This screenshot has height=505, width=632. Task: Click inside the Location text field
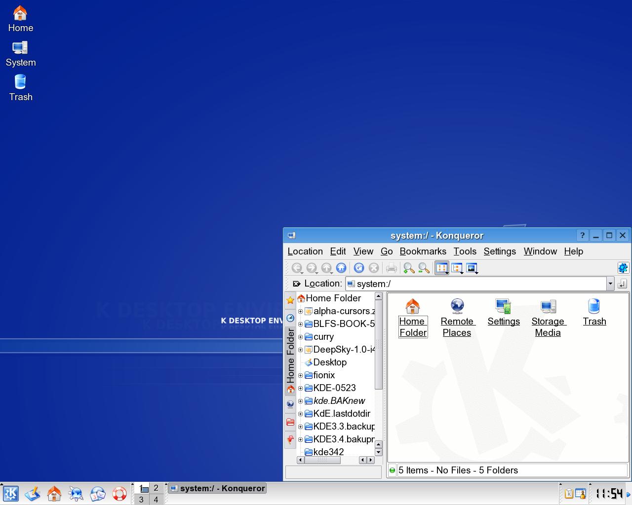(x=476, y=284)
